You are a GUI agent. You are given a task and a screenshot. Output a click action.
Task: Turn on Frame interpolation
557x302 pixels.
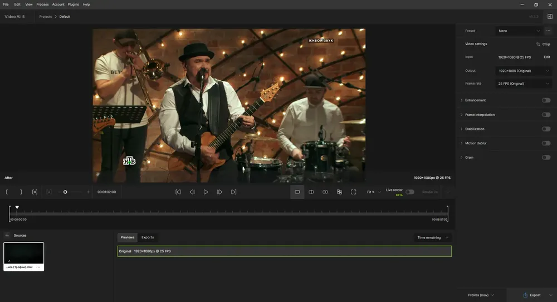pyautogui.click(x=546, y=115)
